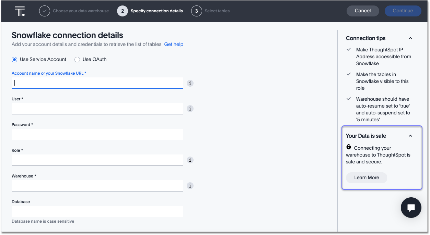Click the Learn More button
The width and height of the screenshot is (430, 235).
[366, 177]
